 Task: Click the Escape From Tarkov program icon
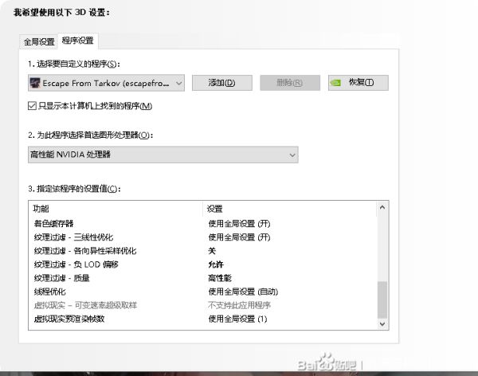[x=36, y=83]
